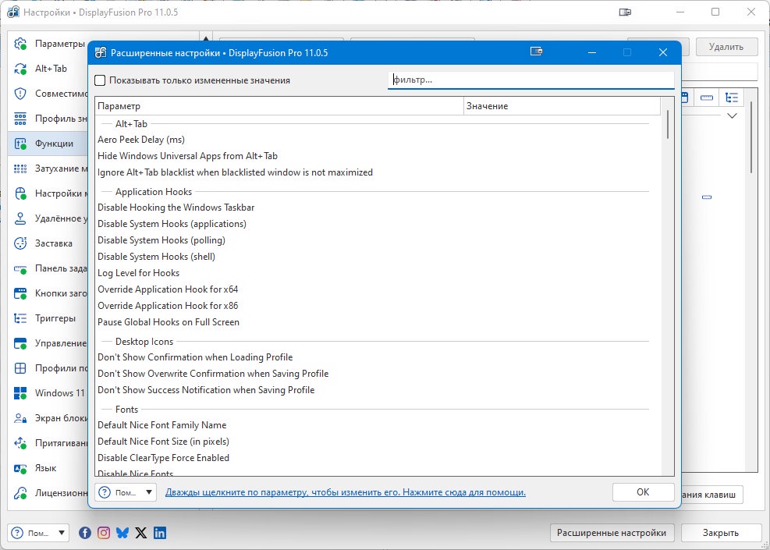Open the Windows 11 section icon
This screenshot has height=550, width=770.
pos(20,393)
